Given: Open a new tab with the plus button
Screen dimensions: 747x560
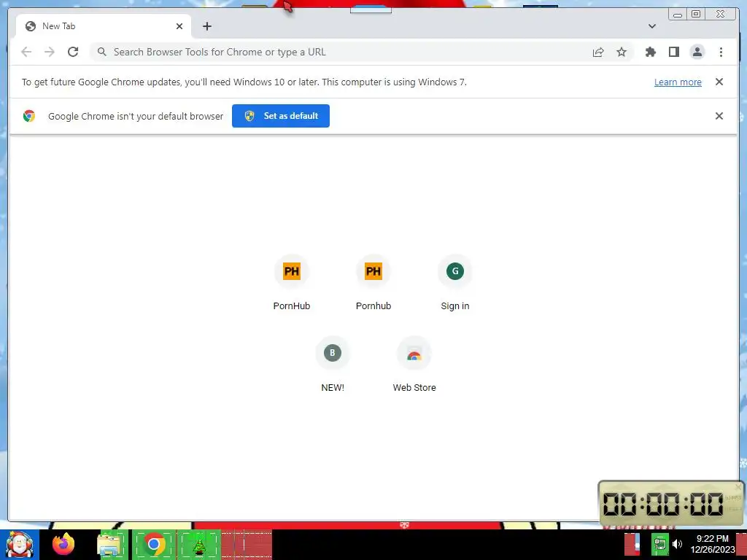Looking at the screenshot, I should coord(206,26).
